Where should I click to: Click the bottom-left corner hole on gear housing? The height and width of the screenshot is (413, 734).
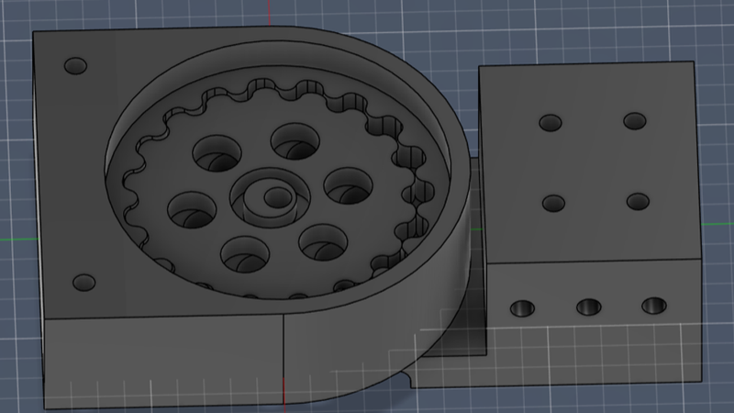click(83, 282)
